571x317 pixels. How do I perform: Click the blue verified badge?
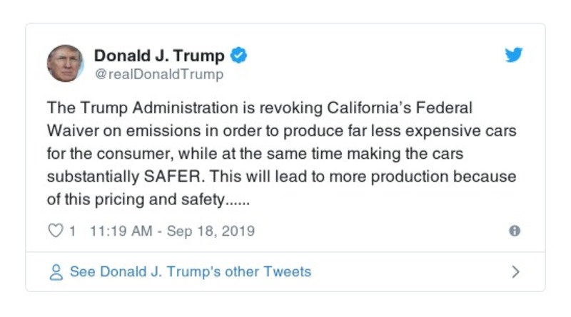tap(240, 56)
